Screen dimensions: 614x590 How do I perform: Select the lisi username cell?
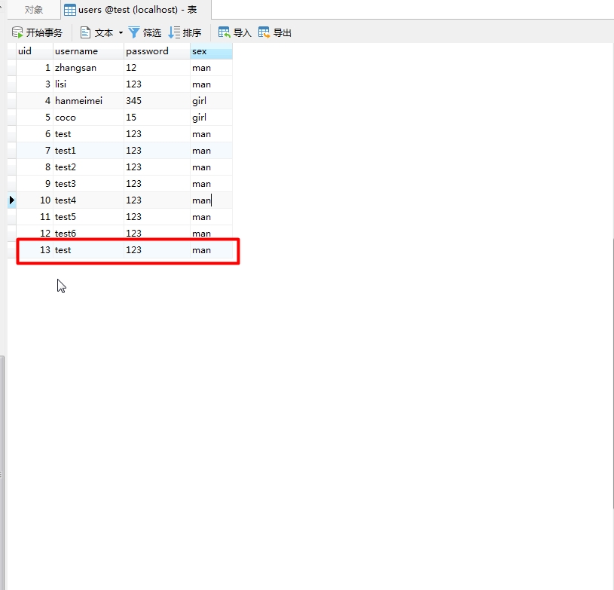88,84
